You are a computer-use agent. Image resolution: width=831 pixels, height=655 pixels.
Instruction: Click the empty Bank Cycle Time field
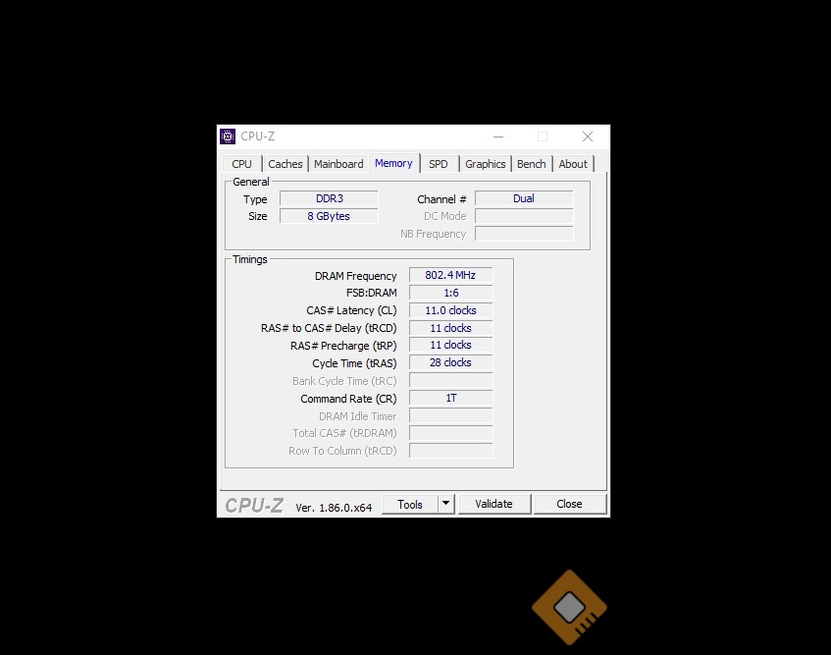click(451, 380)
